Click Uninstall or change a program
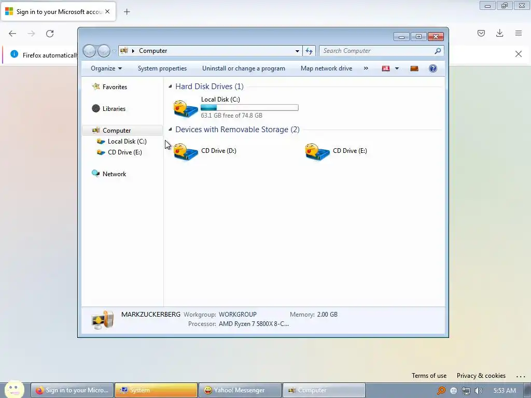The image size is (531, 398). 244,68
